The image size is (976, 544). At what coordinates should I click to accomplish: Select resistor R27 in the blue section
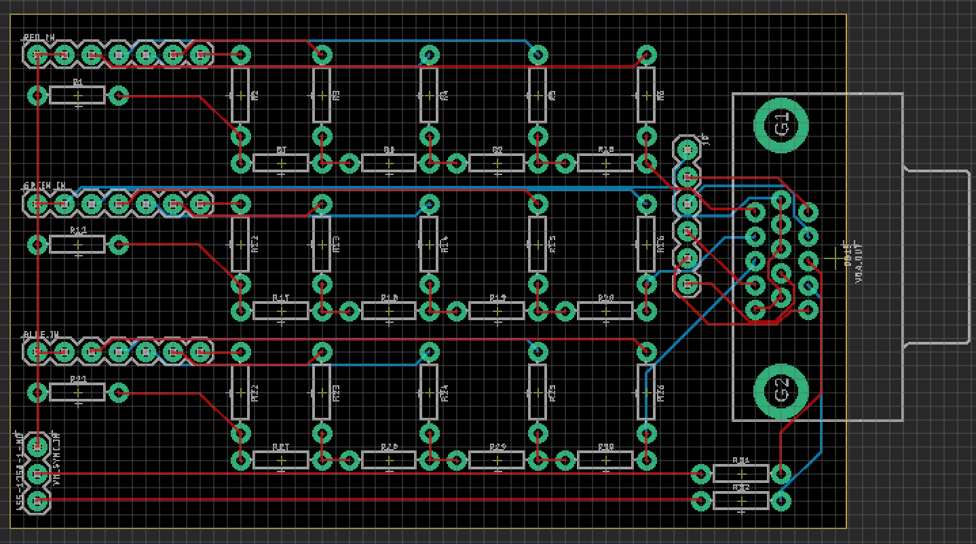click(x=281, y=460)
